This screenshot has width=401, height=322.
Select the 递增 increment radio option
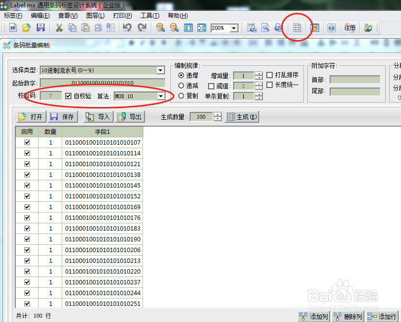click(181, 75)
